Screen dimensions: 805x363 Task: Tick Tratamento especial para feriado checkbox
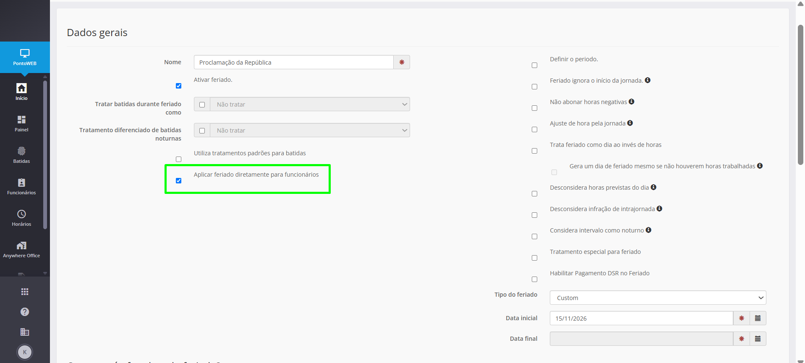pyautogui.click(x=534, y=258)
